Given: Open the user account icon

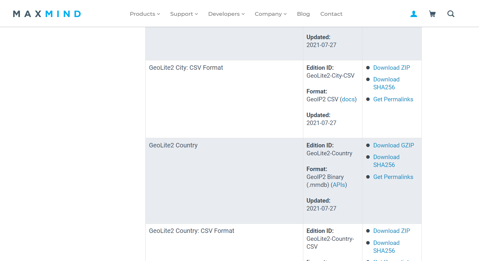Looking at the screenshot, I should point(414,14).
